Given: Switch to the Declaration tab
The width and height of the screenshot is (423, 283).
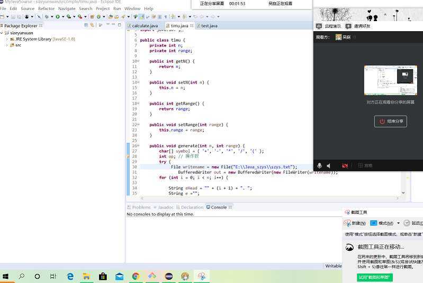Looking at the screenshot, I should [190, 207].
